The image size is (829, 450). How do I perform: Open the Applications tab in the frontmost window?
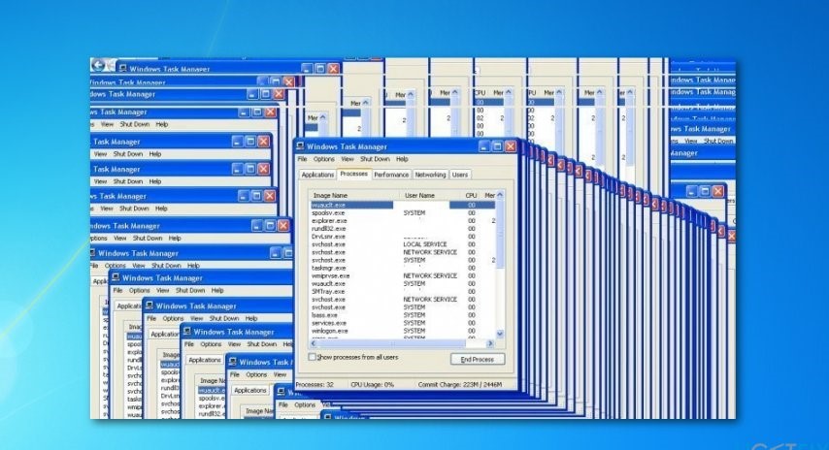[317, 175]
